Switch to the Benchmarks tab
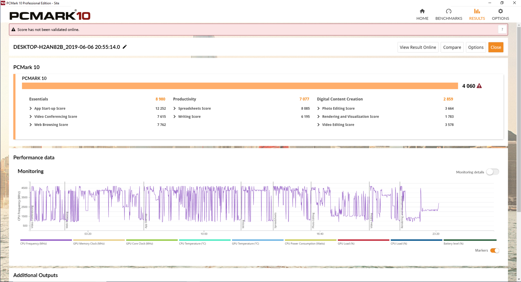Screen dimensions: 521x282 coord(449,15)
